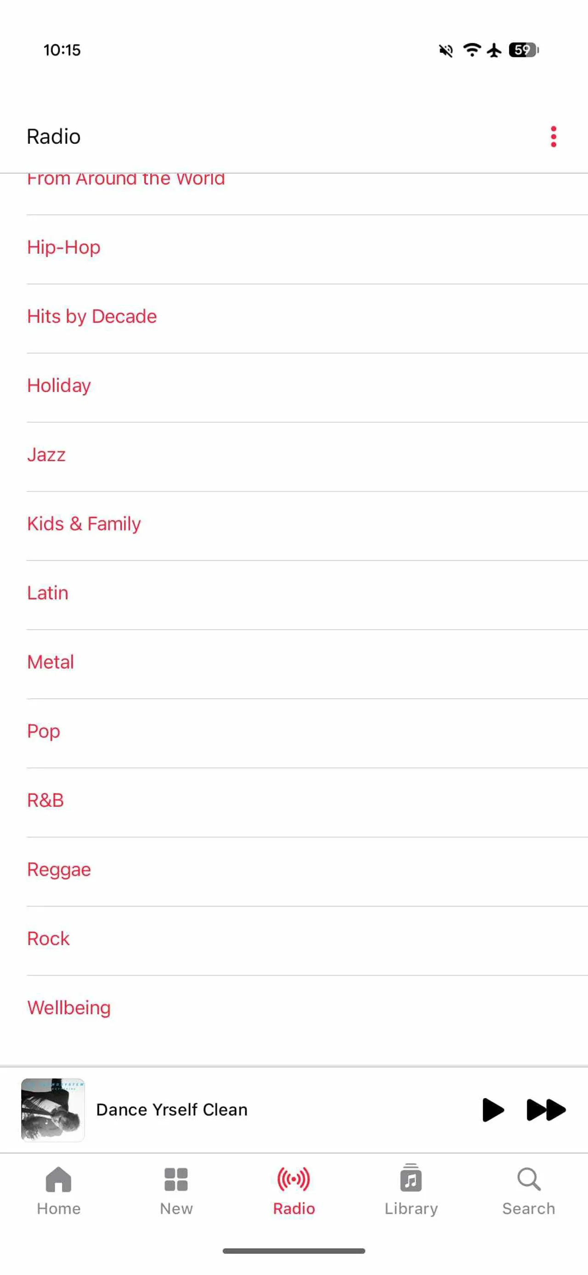
Task: Open the Home tab
Action: [x=58, y=1191]
